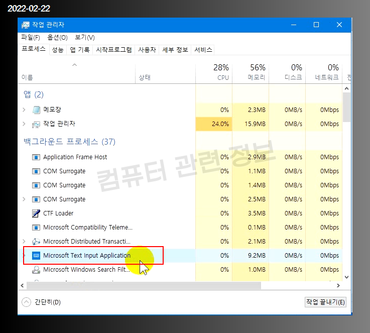This screenshot has height=333, width=370.
Task: Click the 작업 관리자 process row icon
Action: coord(36,124)
